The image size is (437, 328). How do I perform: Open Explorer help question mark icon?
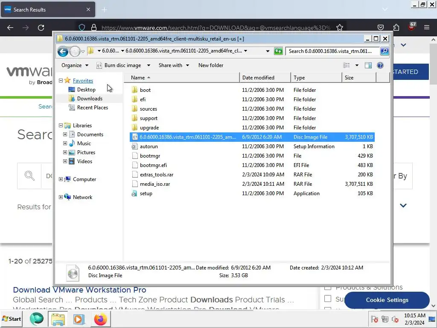tap(380, 65)
